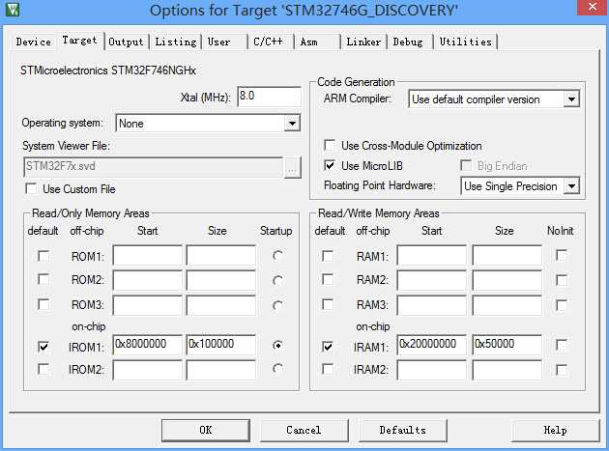Click the RAM1 Start address field
Screen dimensions: 609x451
(431, 255)
